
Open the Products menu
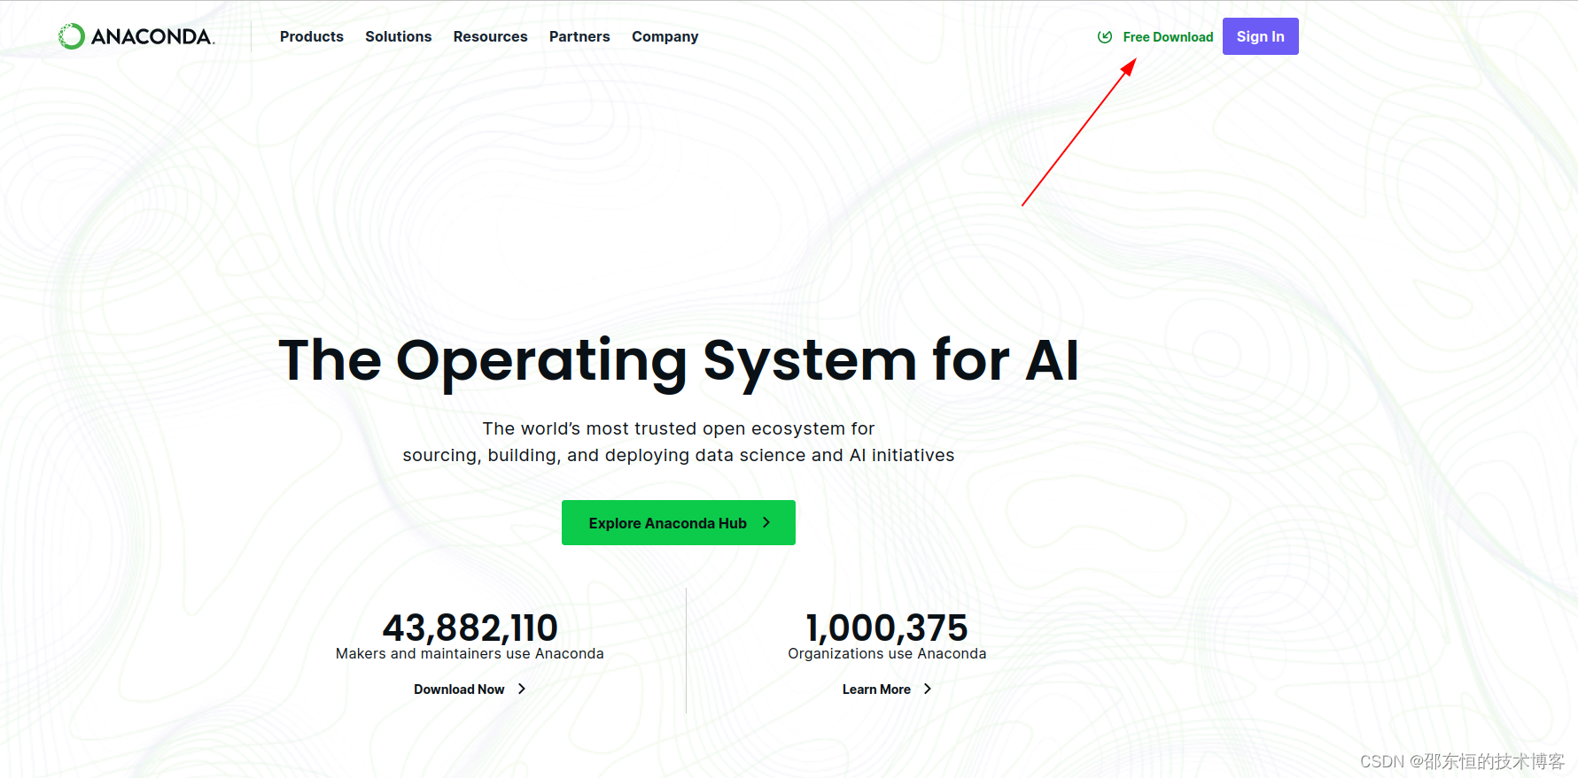(x=312, y=36)
